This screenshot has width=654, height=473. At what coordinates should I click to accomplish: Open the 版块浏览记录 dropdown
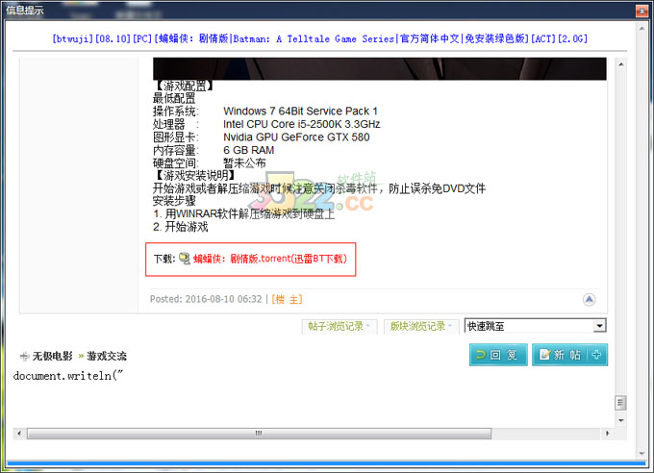tap(421, 326)
